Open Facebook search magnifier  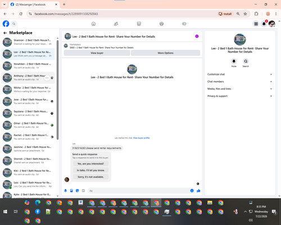[14, 24]
